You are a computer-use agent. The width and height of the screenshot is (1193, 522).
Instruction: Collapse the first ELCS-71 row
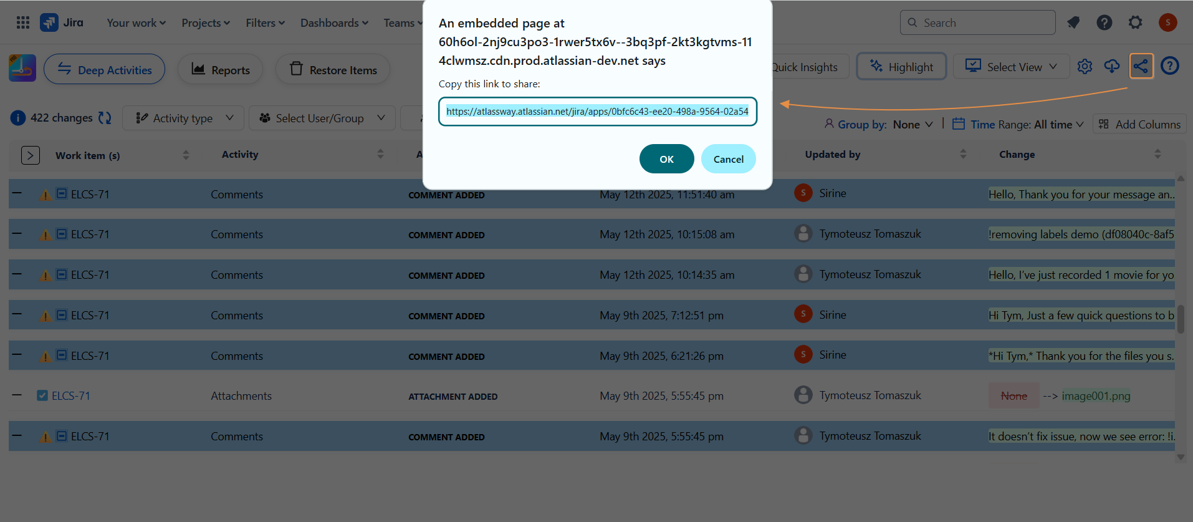click(x=17, y=193)
